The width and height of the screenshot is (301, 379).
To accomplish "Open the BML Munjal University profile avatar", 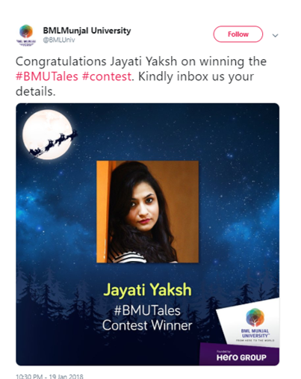I will [x=26, y=35].
